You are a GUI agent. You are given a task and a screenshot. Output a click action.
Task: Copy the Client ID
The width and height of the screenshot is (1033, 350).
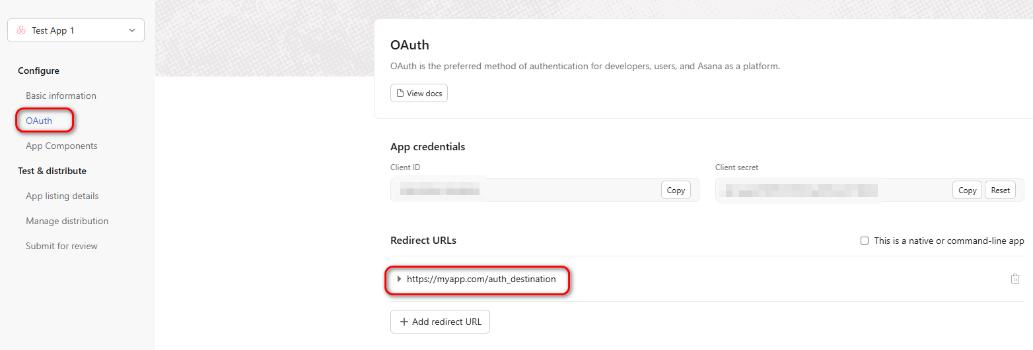tap(676, 190)
